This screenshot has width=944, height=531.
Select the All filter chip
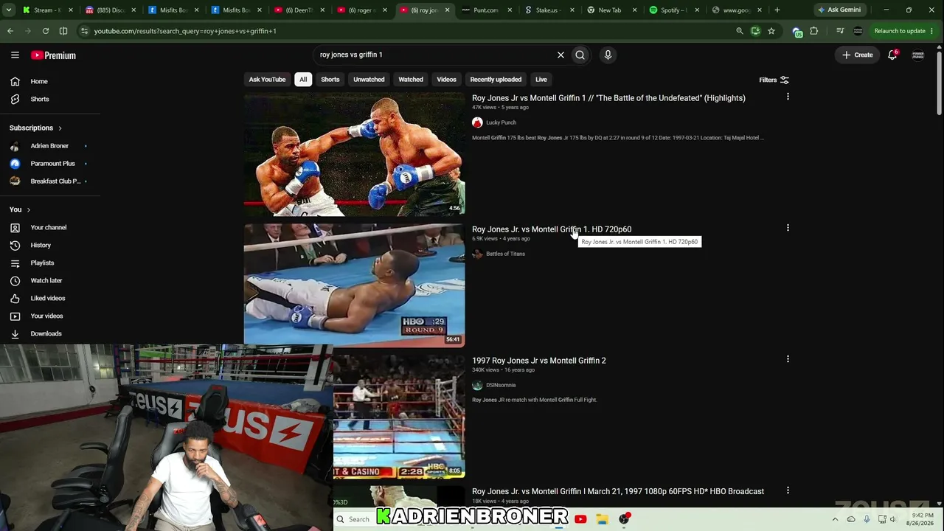(303, 80)
